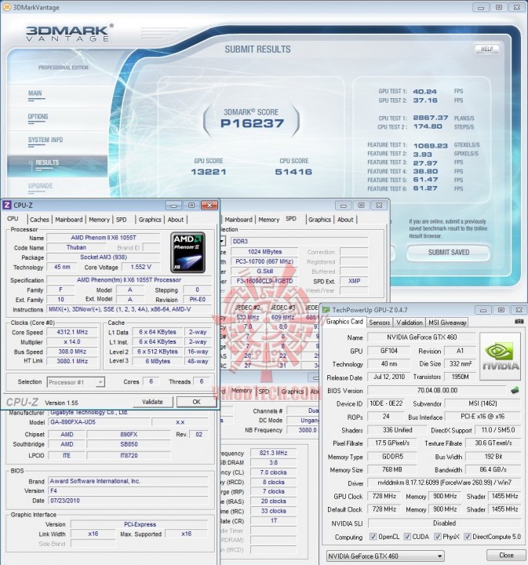Open the Memory tab in front CPU-Z
The image size is (528, 565).
pos(99,220)
